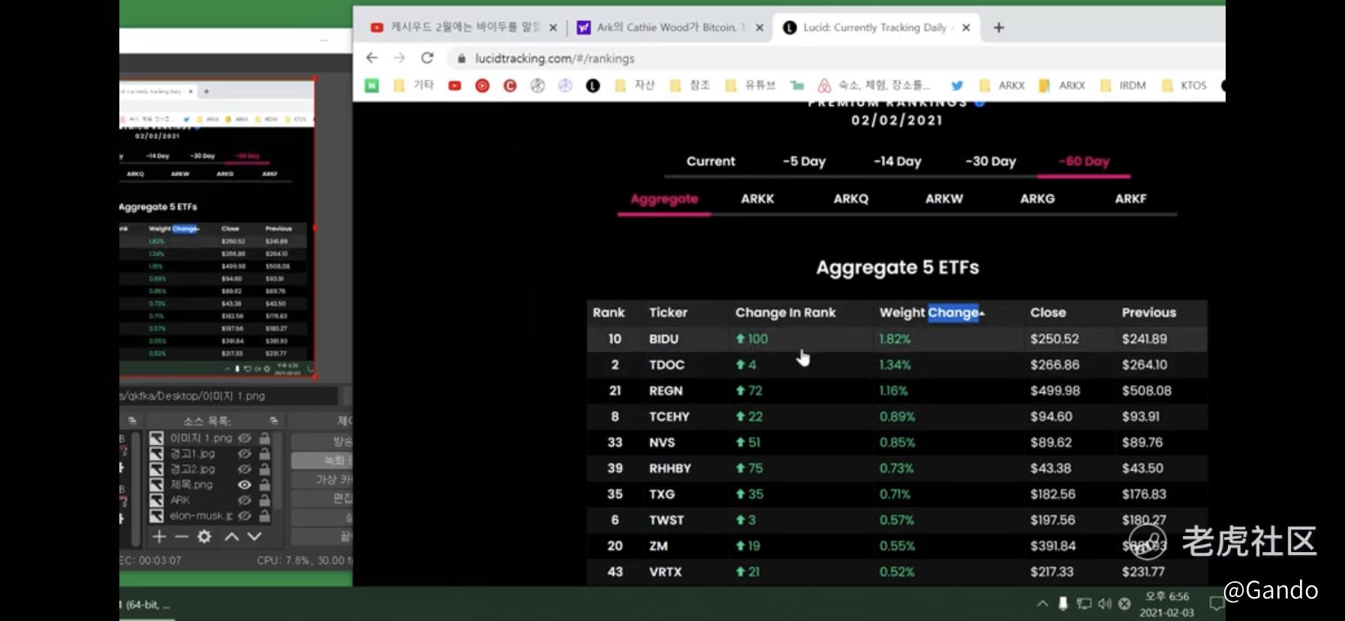
Task: Open the green Naver bookmark icon
Action: (x=372, y=85)
